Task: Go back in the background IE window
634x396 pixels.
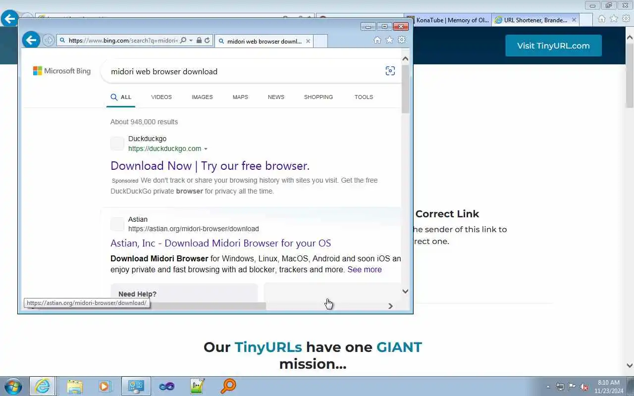Action: tap(9, 19)
